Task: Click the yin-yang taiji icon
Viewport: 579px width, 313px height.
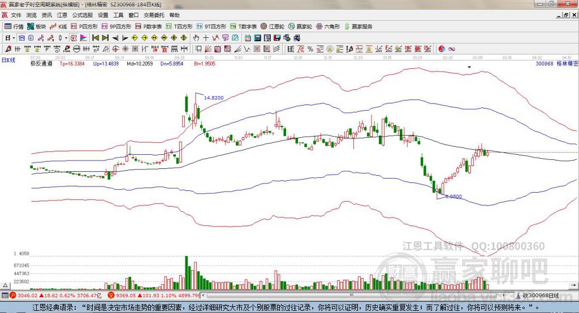Action: click(442, 49)
